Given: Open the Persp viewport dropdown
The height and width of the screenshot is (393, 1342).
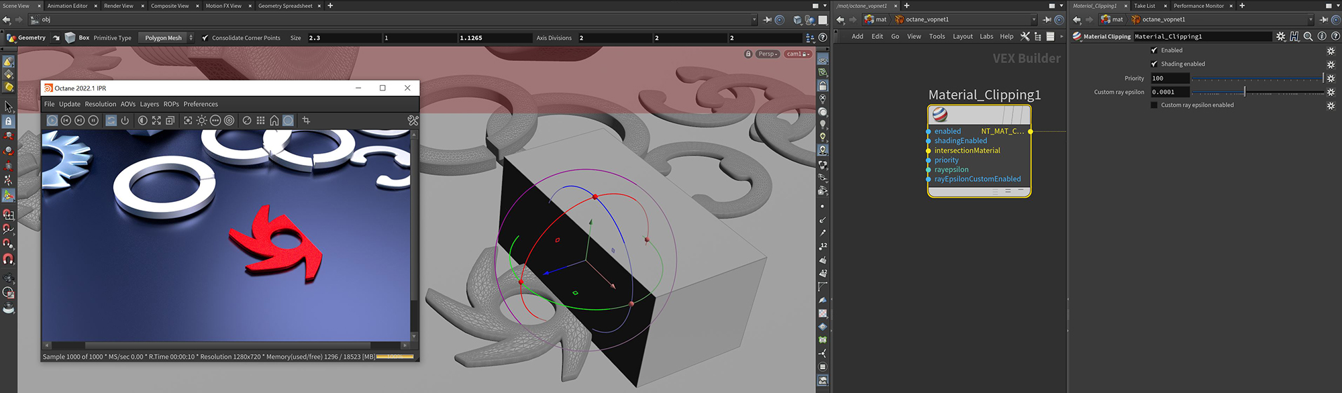Looking at the screenshot, I should point(768,54).
